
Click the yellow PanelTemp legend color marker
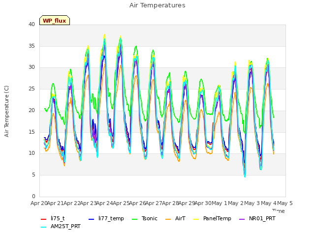(x=196, y=219)
